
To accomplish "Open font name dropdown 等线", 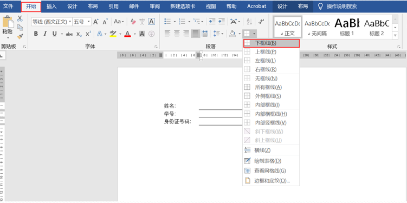I will [70, 22].
